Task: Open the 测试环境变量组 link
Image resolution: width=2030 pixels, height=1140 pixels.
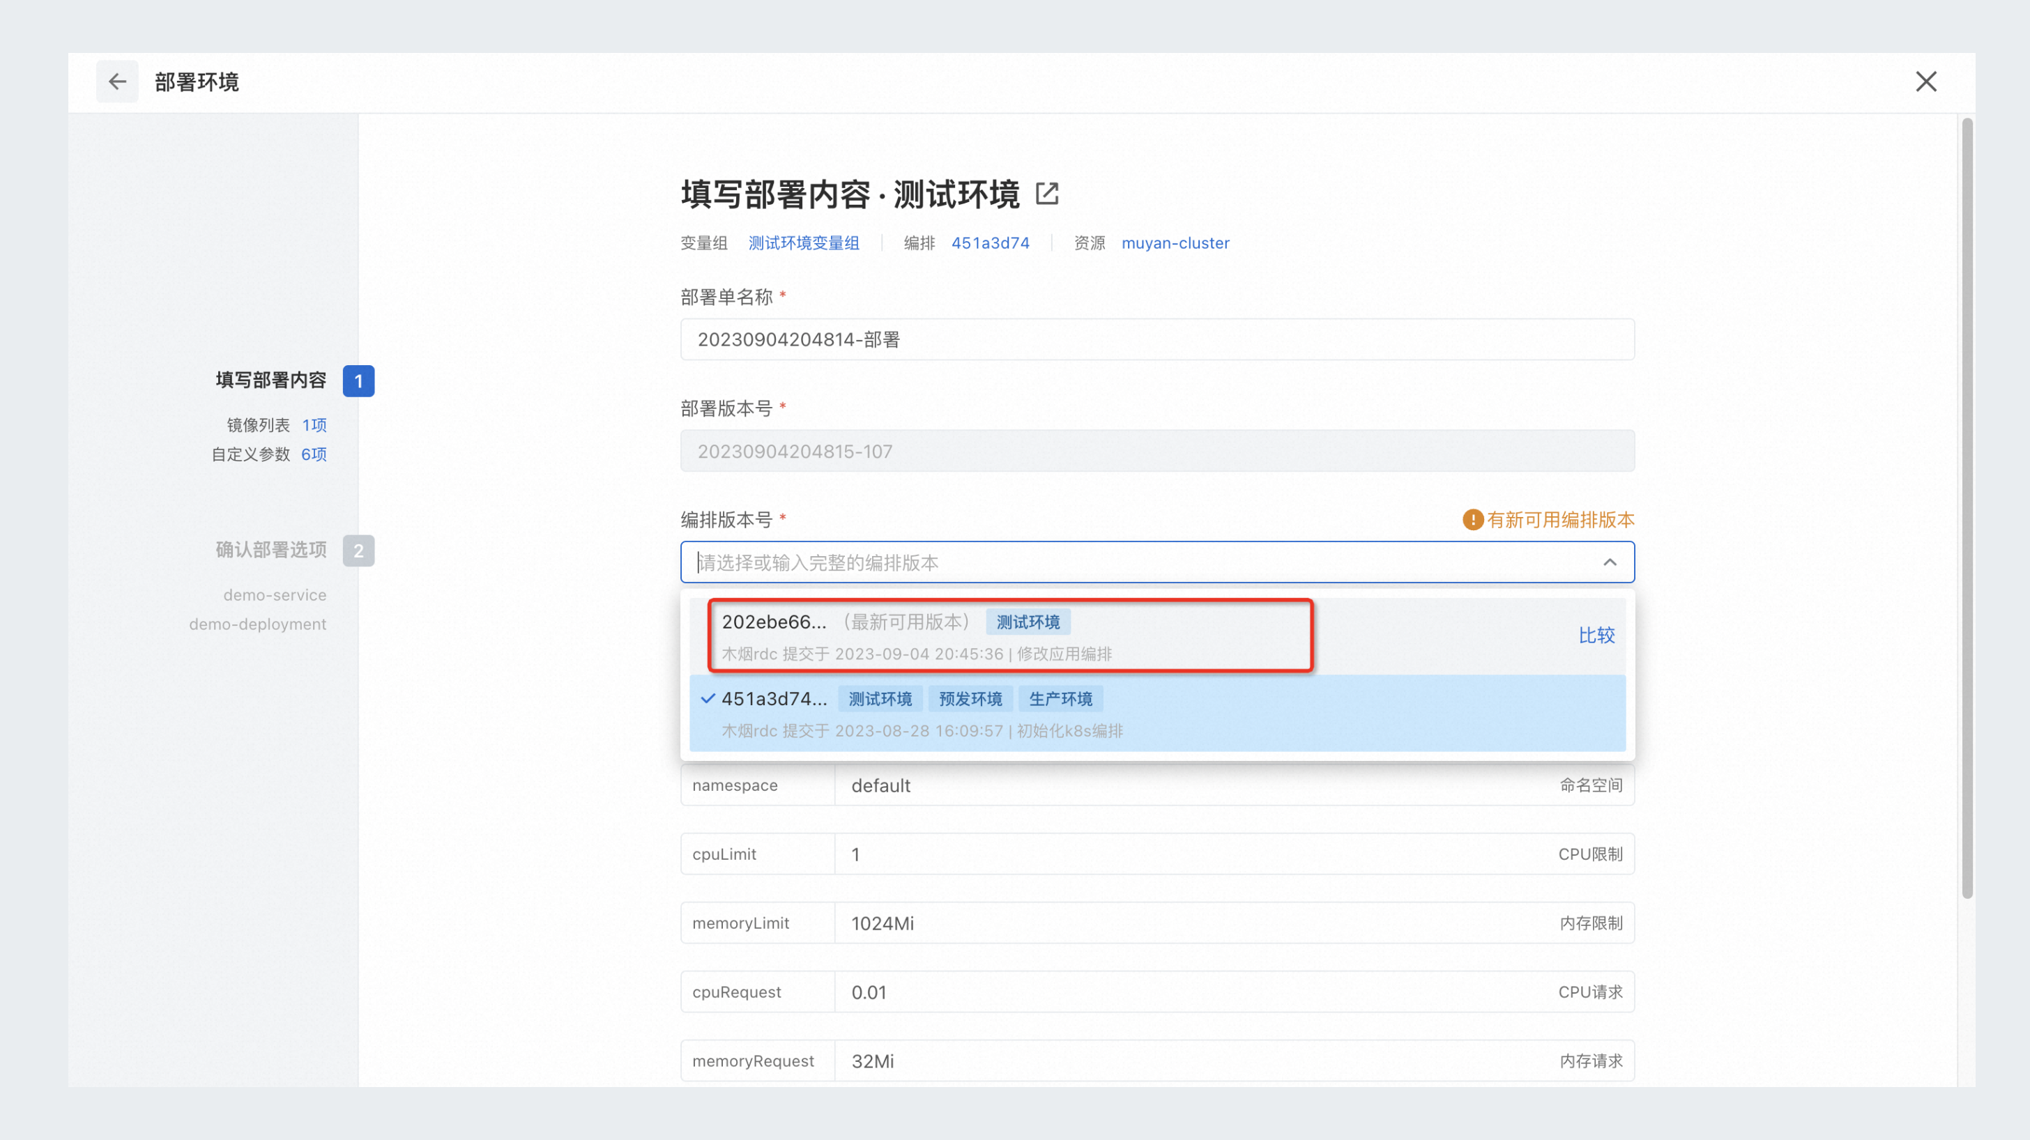Action: 804,243
